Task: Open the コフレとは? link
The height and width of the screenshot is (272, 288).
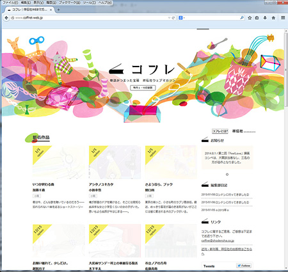Action: pos(220,131)
